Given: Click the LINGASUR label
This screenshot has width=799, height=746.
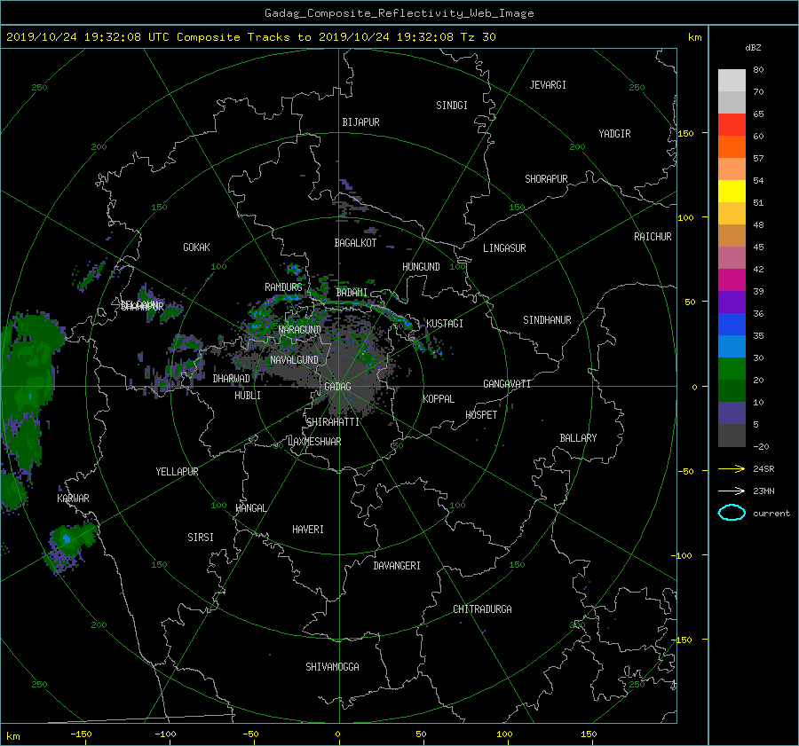Looking at the screenshot, I should point(504,248).
